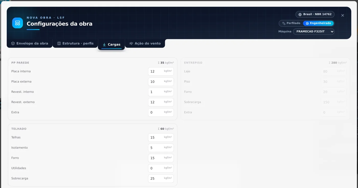The image size is (358, 188).
Task: Click the PP Parede total 35 kgf/m²
Action: pos(166,63)
